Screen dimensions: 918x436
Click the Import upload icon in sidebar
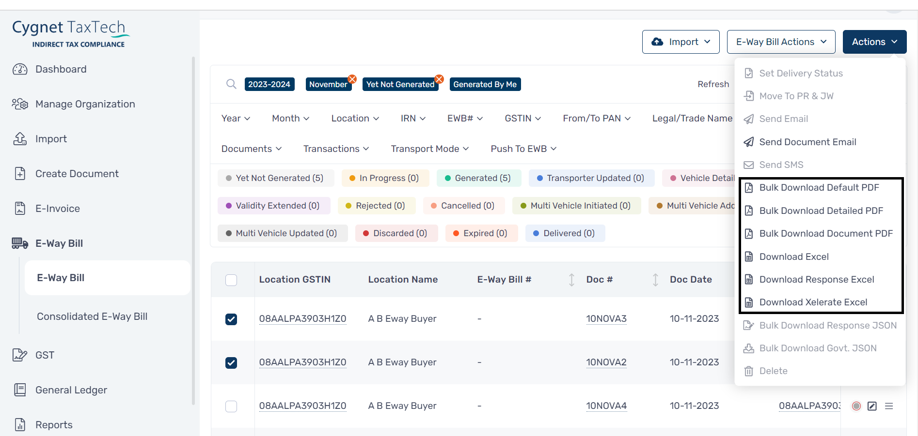20,139
